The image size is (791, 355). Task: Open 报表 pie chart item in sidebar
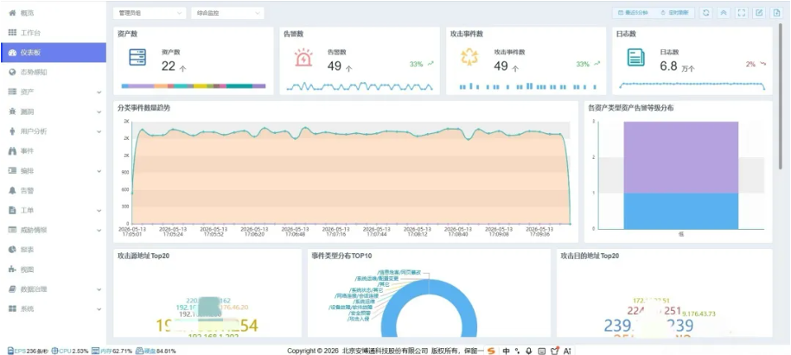coord(53,250)
